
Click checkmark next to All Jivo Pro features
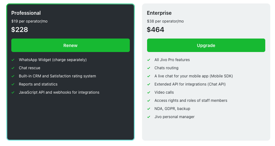coord(149,60)
